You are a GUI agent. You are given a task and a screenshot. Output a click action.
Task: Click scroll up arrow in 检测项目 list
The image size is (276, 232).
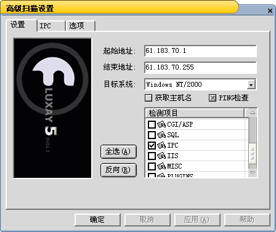click(253, 113)
